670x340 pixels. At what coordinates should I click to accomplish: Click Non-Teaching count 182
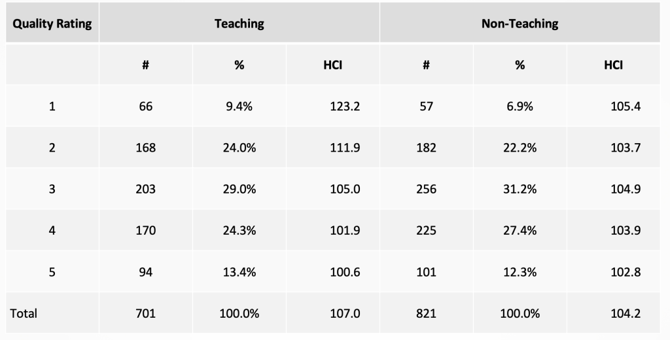coord(427,147)
